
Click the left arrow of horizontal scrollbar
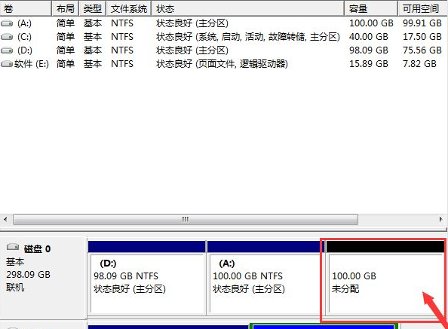pyautogui.click(x=5, y=220)
